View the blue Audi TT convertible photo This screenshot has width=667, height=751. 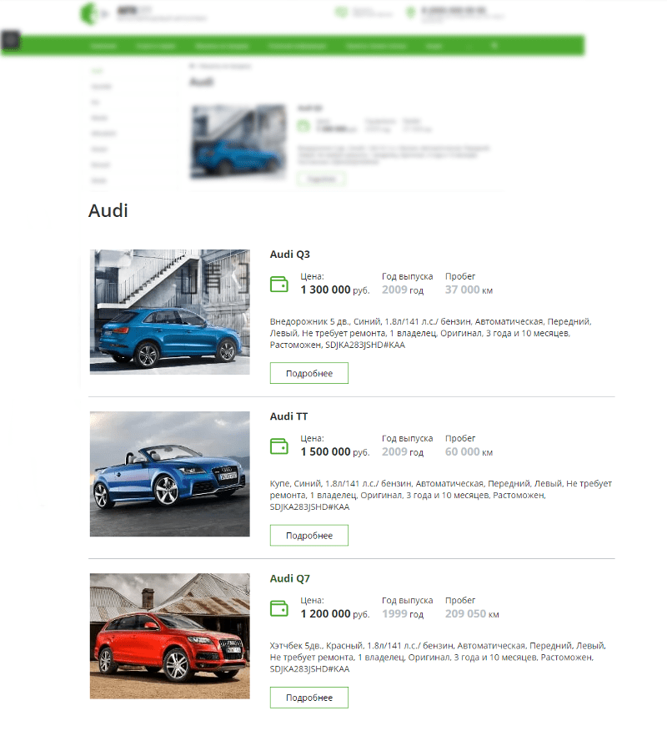pos(170,474)
